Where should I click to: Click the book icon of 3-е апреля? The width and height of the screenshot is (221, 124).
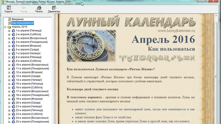(x=13, y=38)
